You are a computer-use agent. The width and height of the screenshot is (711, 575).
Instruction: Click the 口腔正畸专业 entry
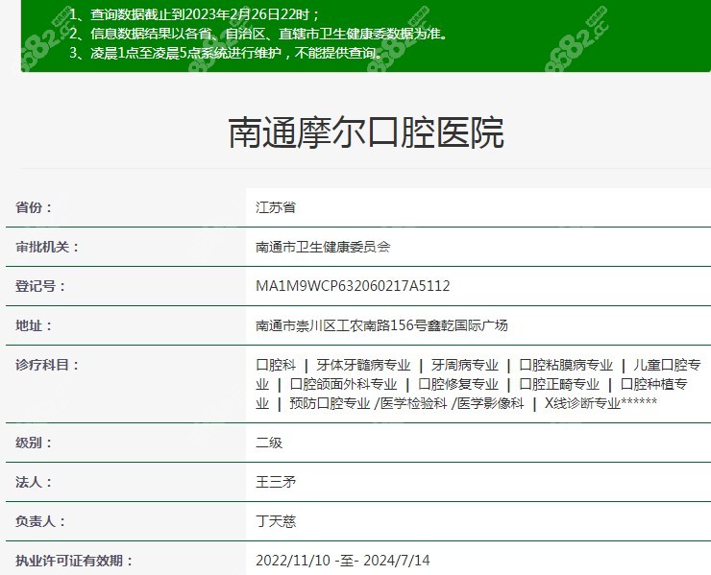pyautogui.click(x=559, y=384)
